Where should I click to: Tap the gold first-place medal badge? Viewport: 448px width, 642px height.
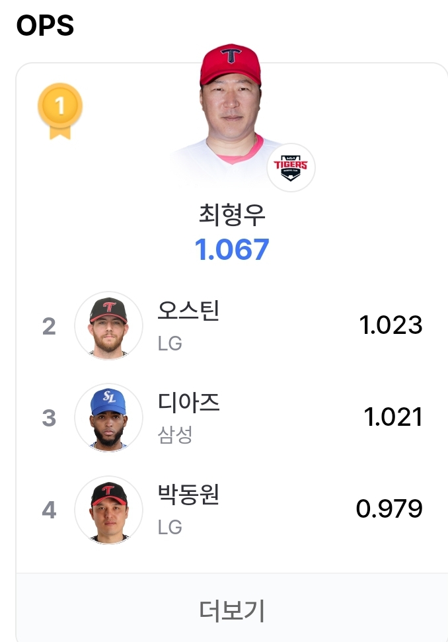click(x=60, y=111)
